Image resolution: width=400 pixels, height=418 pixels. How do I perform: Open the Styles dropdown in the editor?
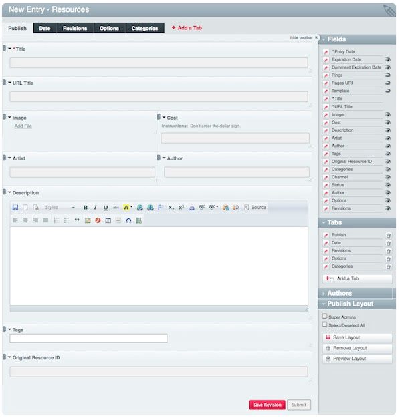coord(60,208)
